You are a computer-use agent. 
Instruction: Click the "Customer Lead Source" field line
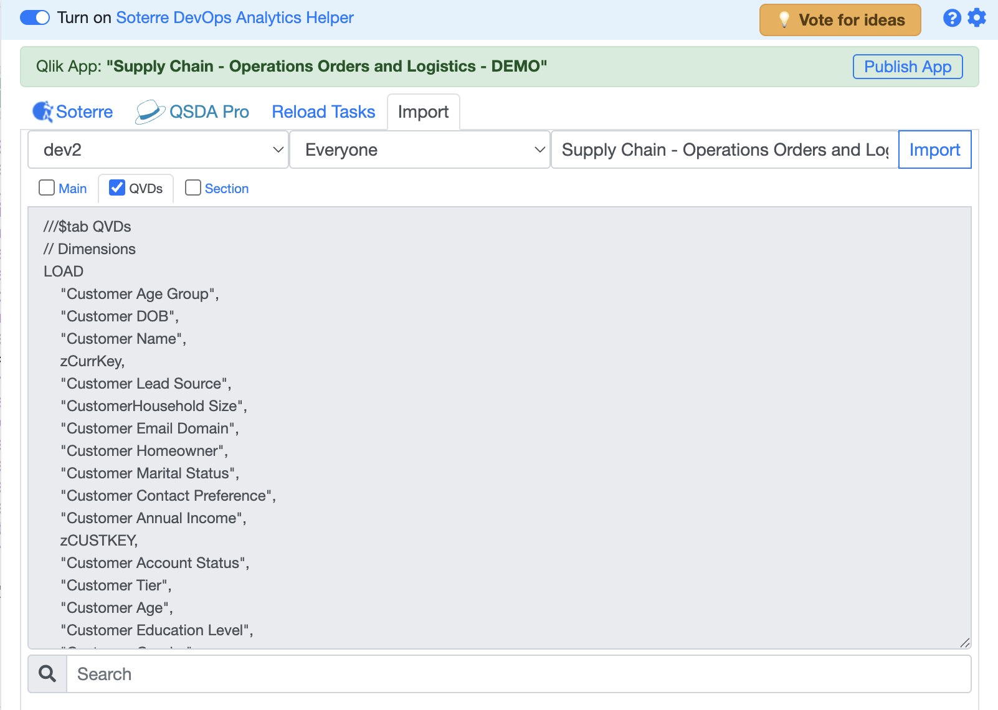click(146, 384)
